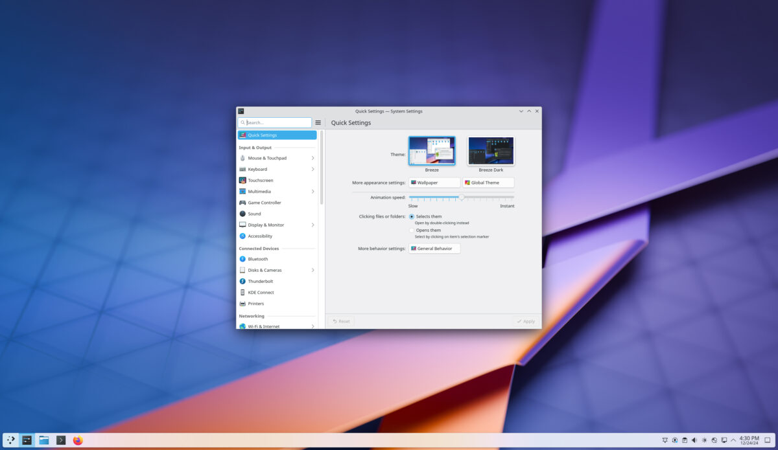
Task: Open the hamburger menu next to search
Action: coord(318,122)
